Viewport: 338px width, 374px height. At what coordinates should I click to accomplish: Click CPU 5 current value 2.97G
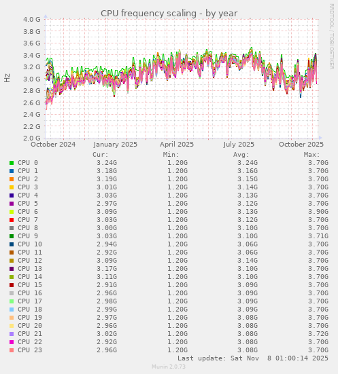pyautogui.click(x=107, y=204)
